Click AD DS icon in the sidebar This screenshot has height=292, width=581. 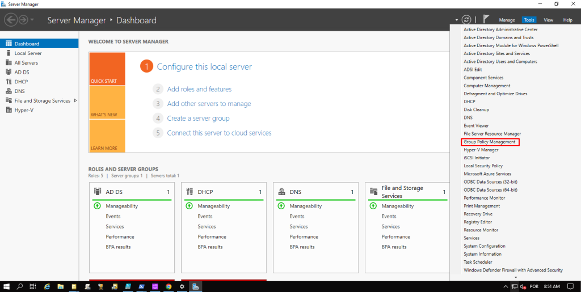coord(9,72)
